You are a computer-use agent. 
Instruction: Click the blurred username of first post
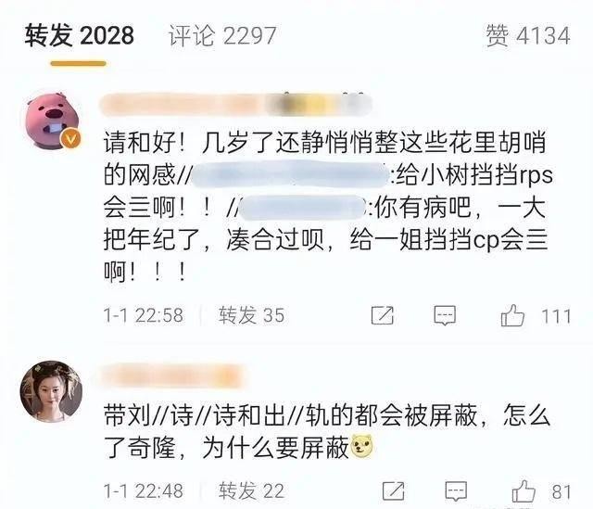pos(236,104)
